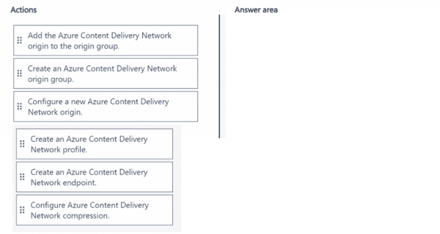Select the 'Add the Azure Content Delivery Network origin to the origin group' action
Viewport: 440px width, 234px height.
(105, 41)
